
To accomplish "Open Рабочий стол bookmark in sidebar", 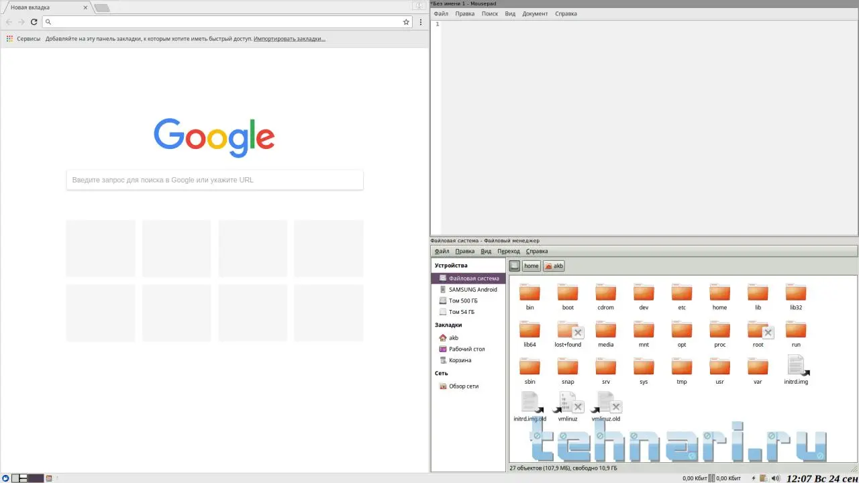I will point(468,349).
